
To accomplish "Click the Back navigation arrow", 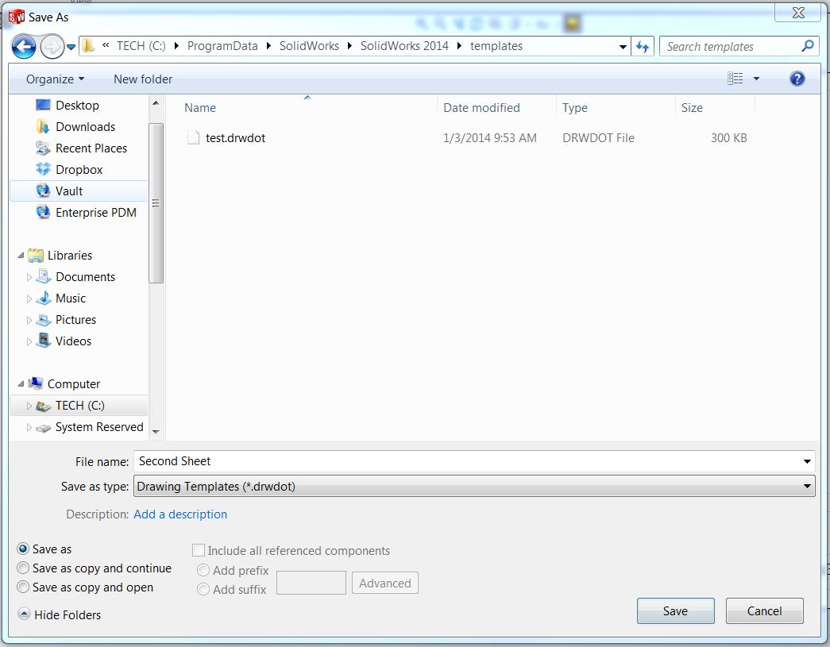I will point(23,46).
